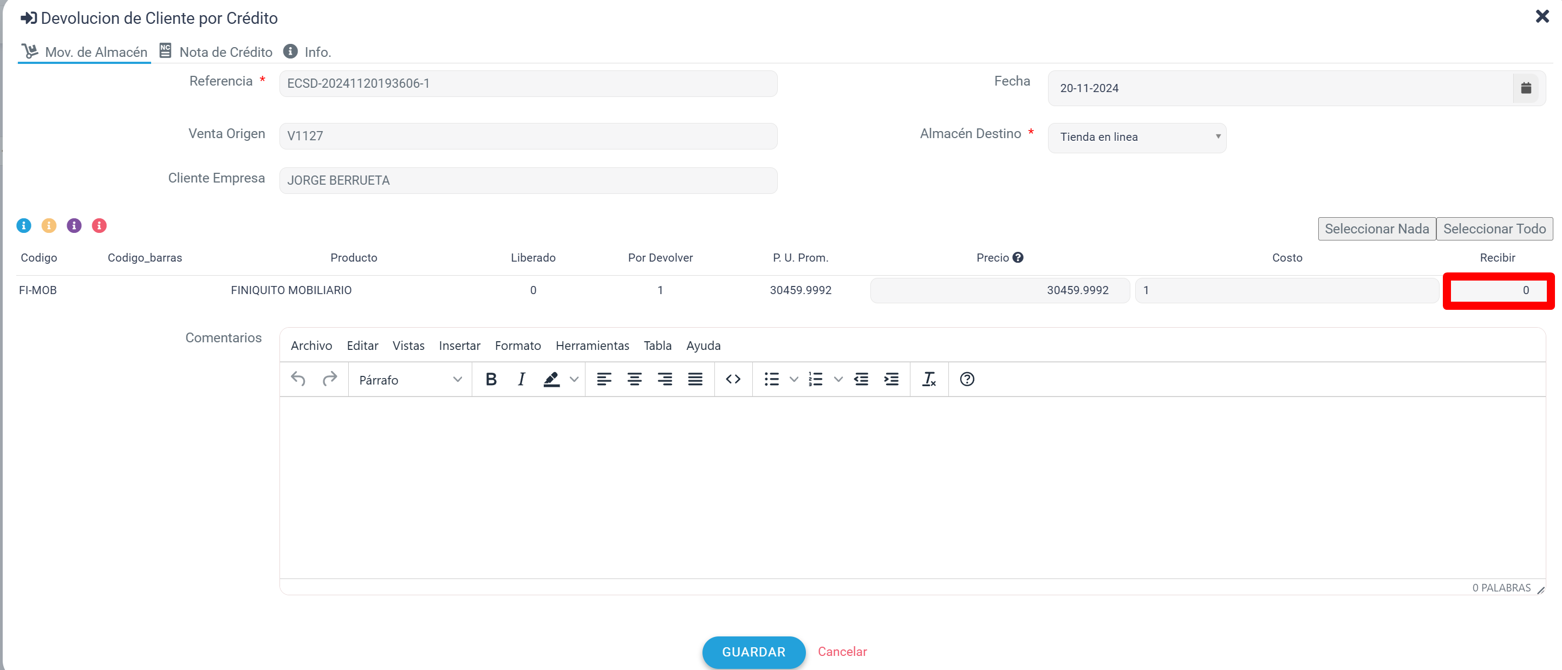Click the Recibir quantity field
1562x670 pixels.
point(1498,290)
